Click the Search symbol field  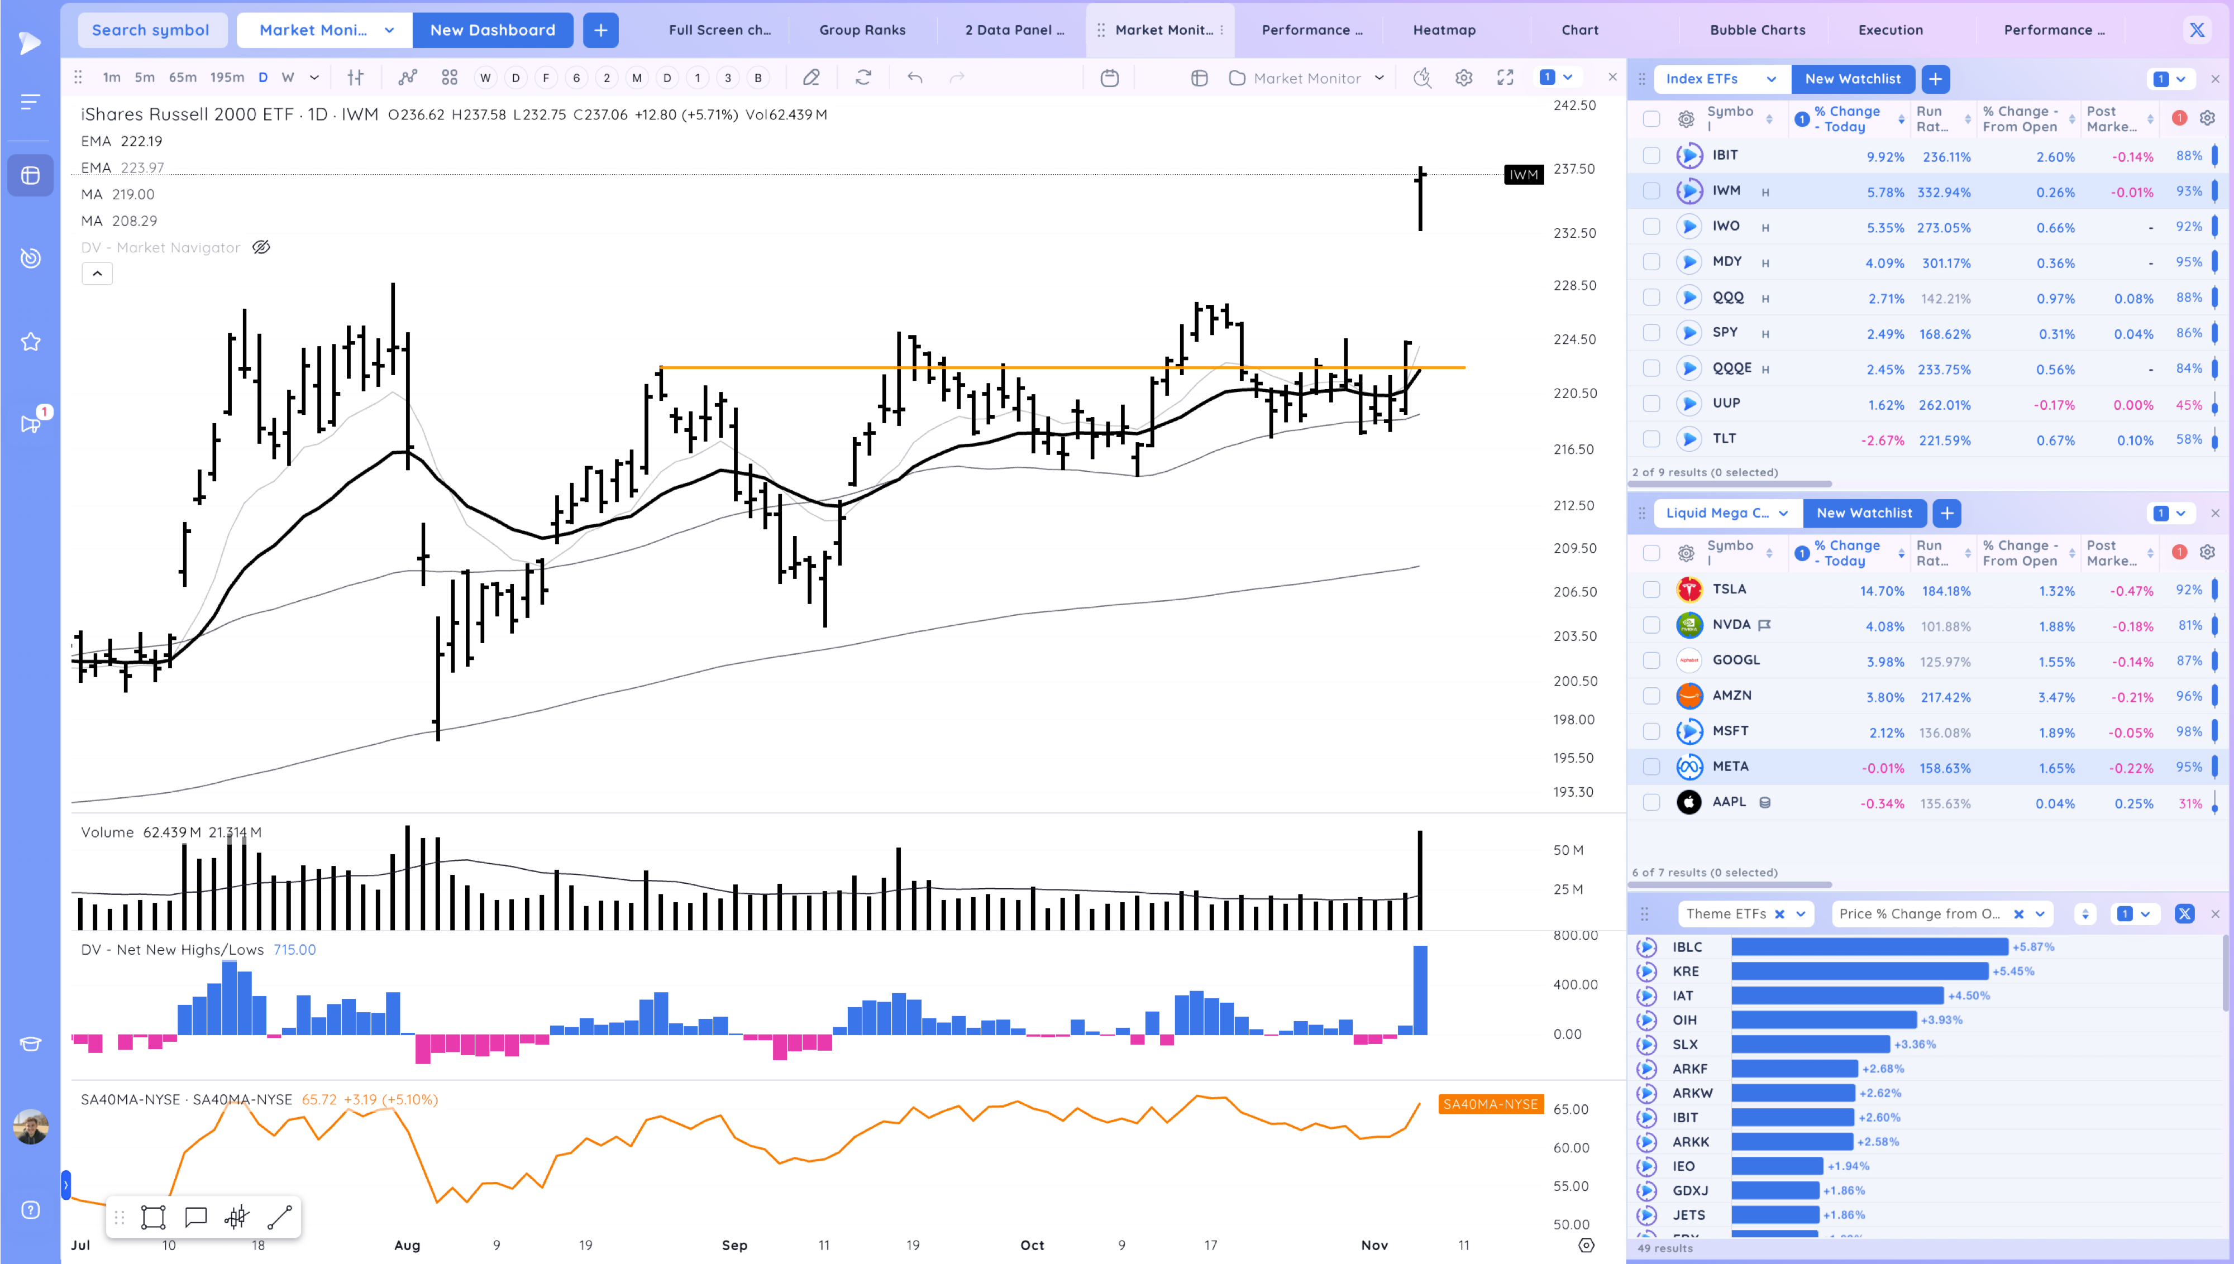[151, 30]
